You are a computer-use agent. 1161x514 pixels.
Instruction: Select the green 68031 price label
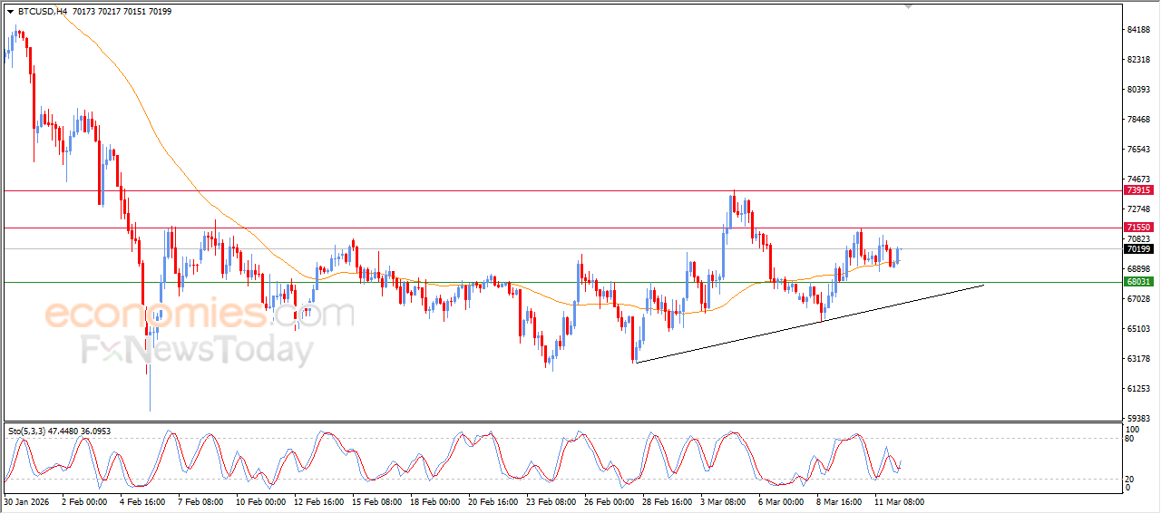pyautogui.click(x=1138, y=282)
